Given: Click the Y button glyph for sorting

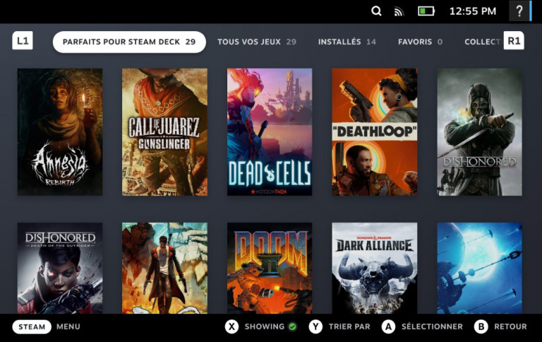Looking at the screenshot, I should [315, 326].
